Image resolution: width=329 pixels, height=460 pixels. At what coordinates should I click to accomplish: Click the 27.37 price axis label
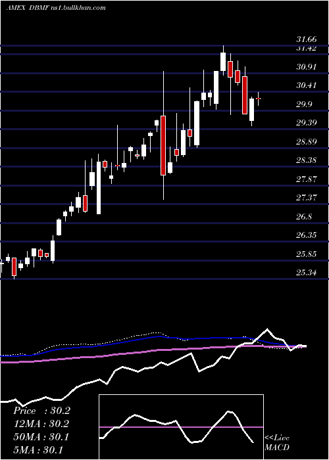tap(307, 198)
